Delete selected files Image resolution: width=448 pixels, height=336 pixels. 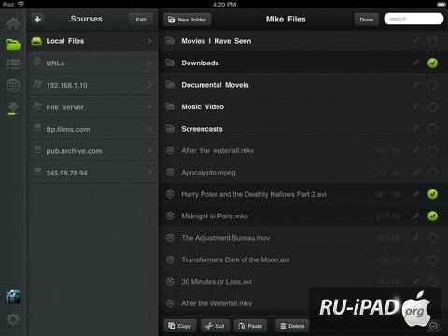tap(292, 326)
